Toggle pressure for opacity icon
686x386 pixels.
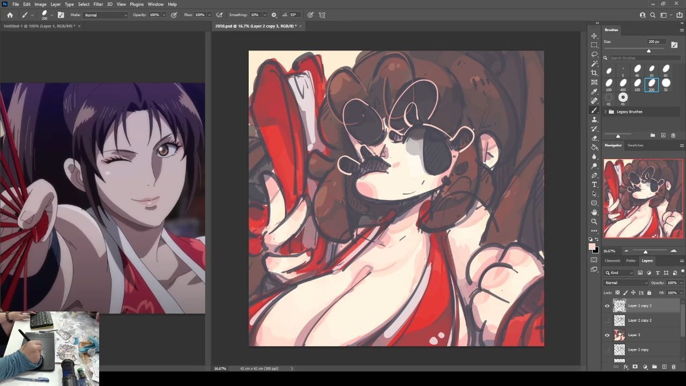tap(174, 15)
